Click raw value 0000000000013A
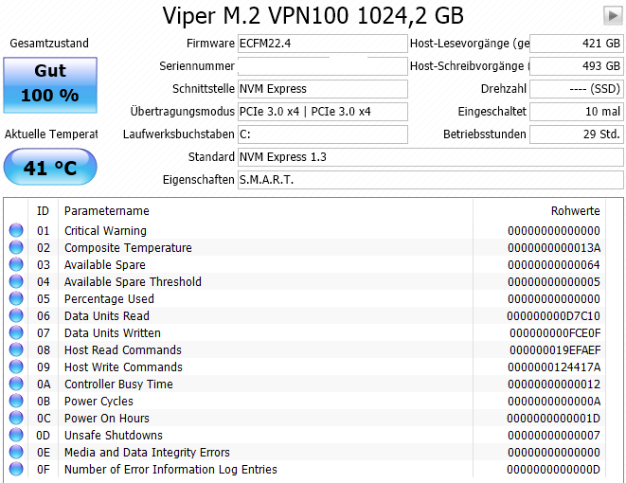The width and height of the screenshot is (626, 483). tap(554, 248)
